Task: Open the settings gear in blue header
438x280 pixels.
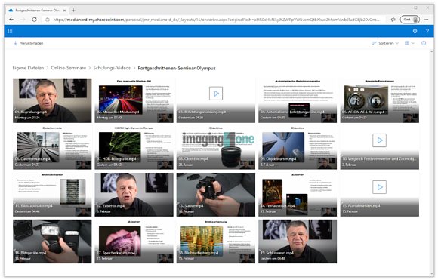Action: (x=415, y=31)
